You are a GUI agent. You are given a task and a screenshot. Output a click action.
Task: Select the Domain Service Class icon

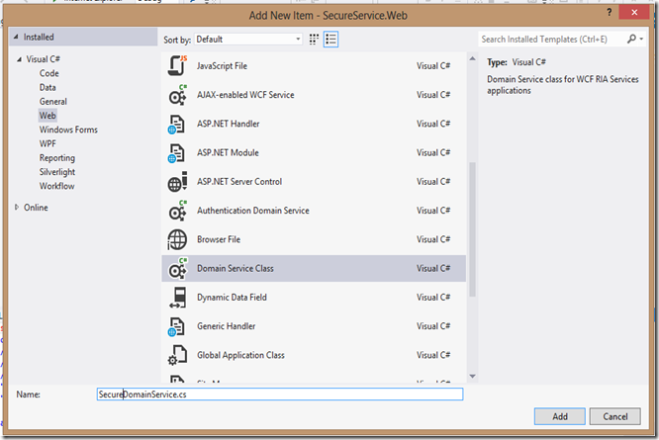click(x=177, y=269)
